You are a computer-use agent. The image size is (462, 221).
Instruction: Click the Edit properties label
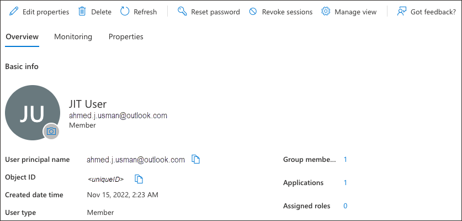[x=46, y=12]
